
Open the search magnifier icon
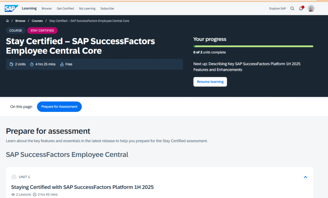point(292,8)
